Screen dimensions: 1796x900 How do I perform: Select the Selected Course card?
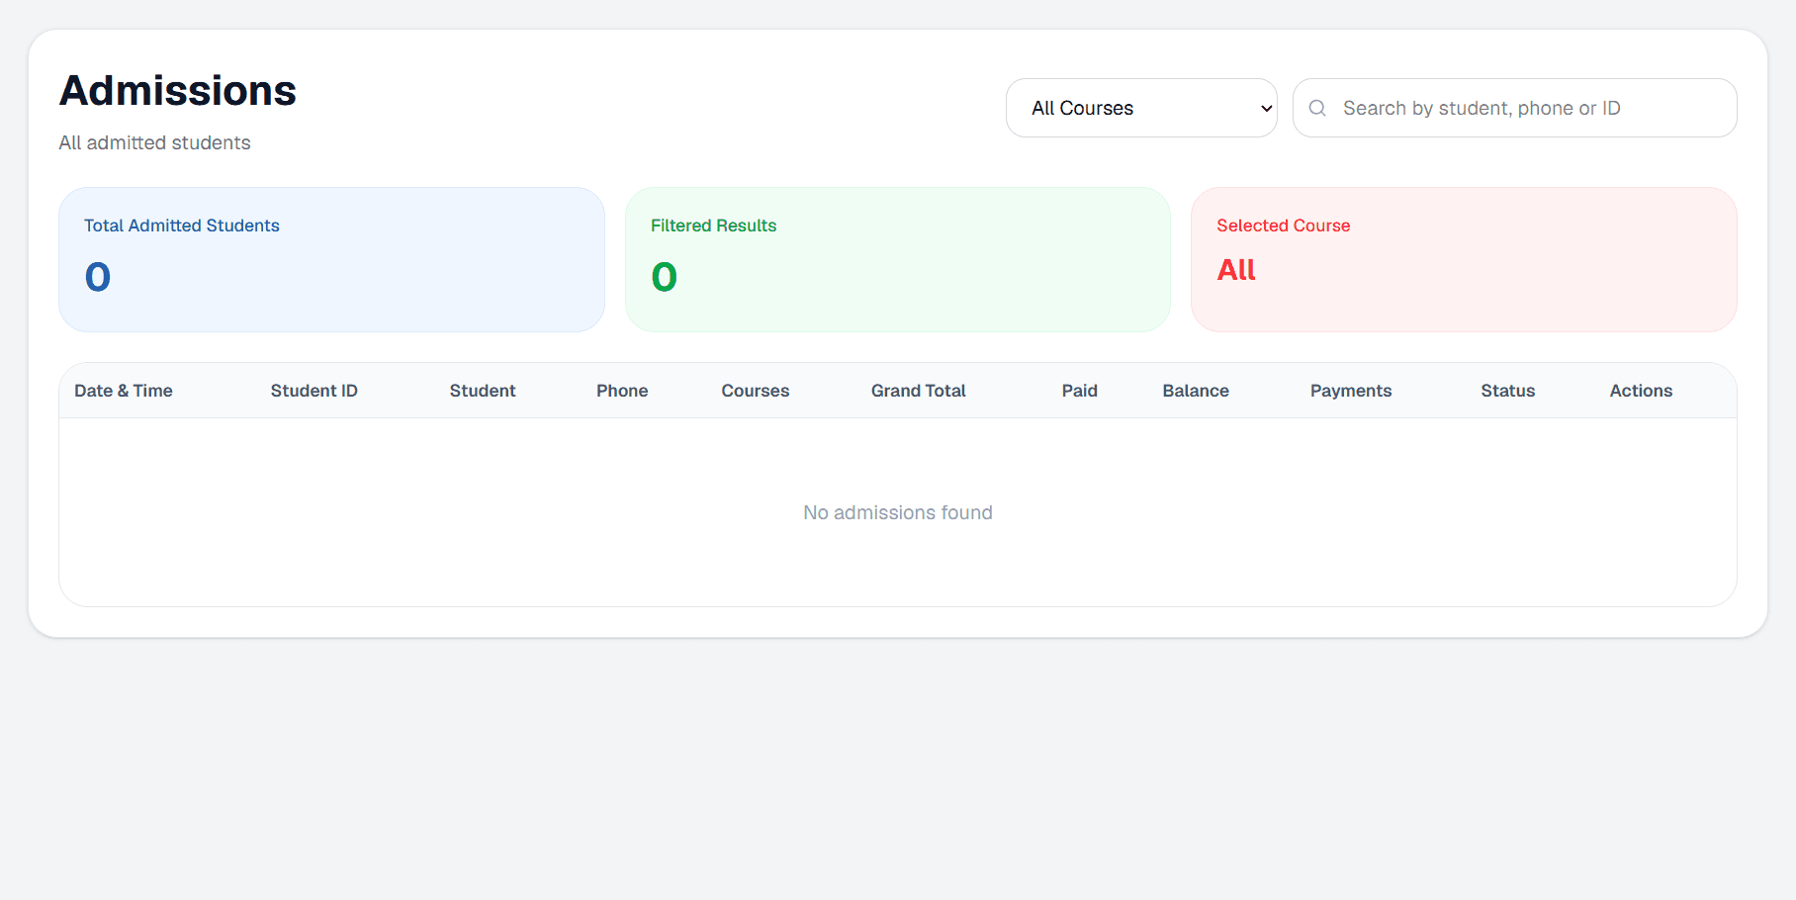coord(1464,259)
